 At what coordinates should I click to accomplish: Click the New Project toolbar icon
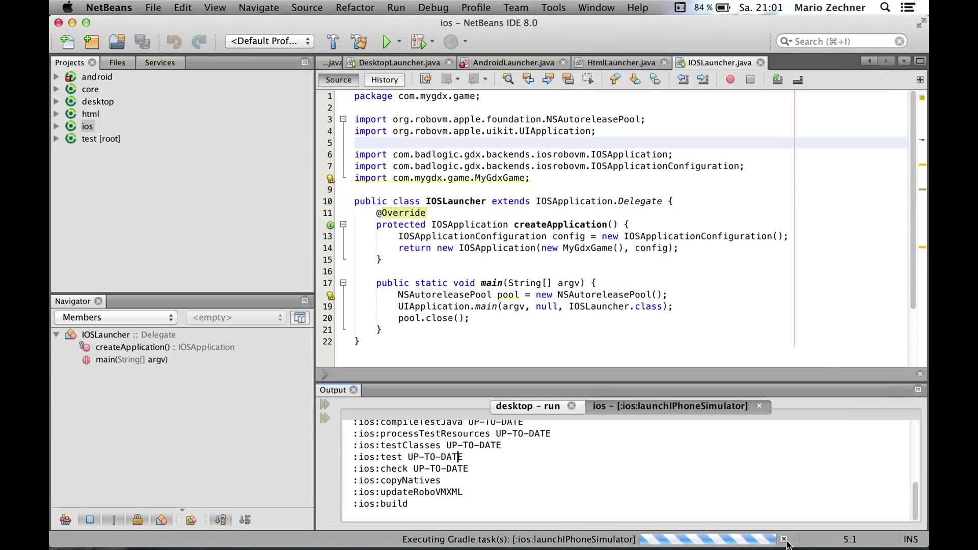pyautogui.click(x=92, y=41)
